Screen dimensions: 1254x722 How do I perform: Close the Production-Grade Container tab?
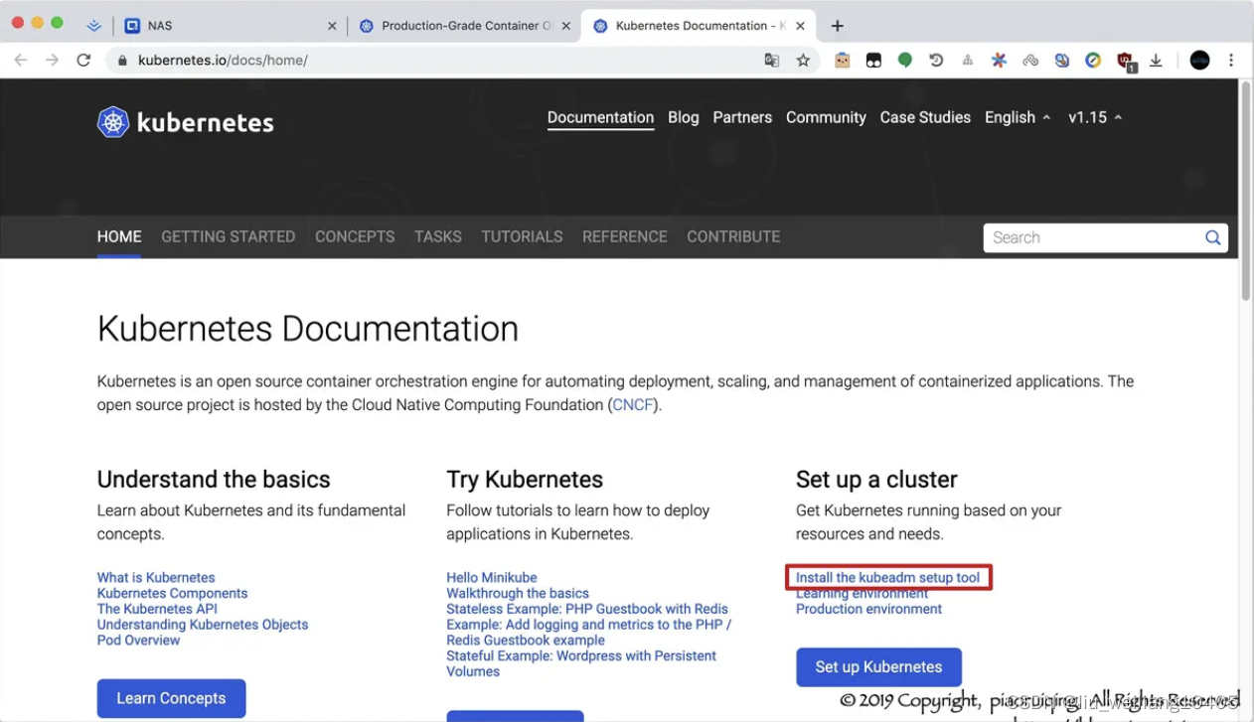[566, 26]
